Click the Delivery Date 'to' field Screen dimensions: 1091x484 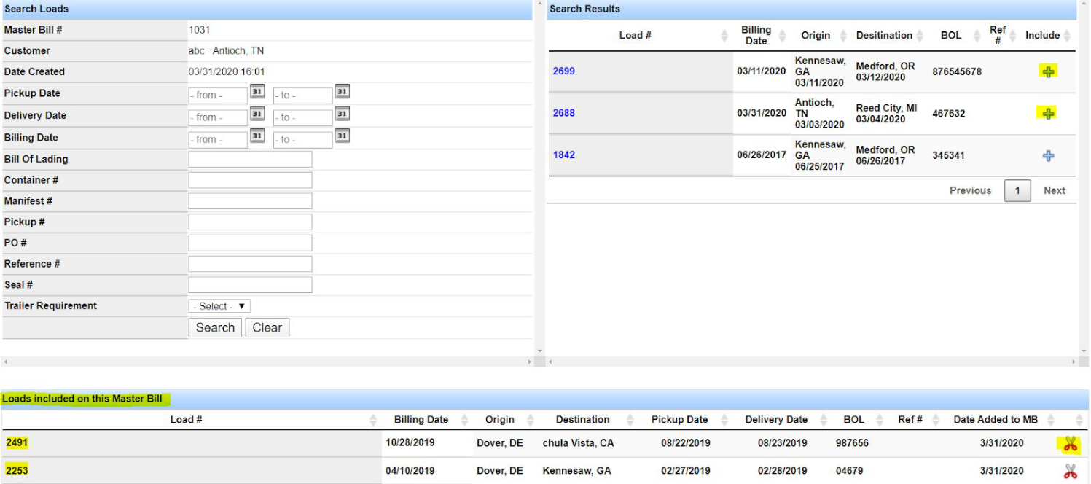pyautogui.click(x=303, y=117)
